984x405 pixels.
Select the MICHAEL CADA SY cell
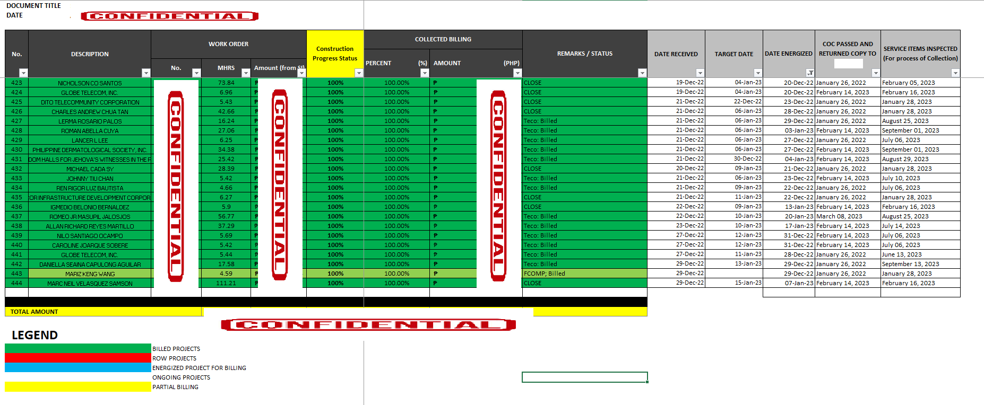(x=90, y=169)
